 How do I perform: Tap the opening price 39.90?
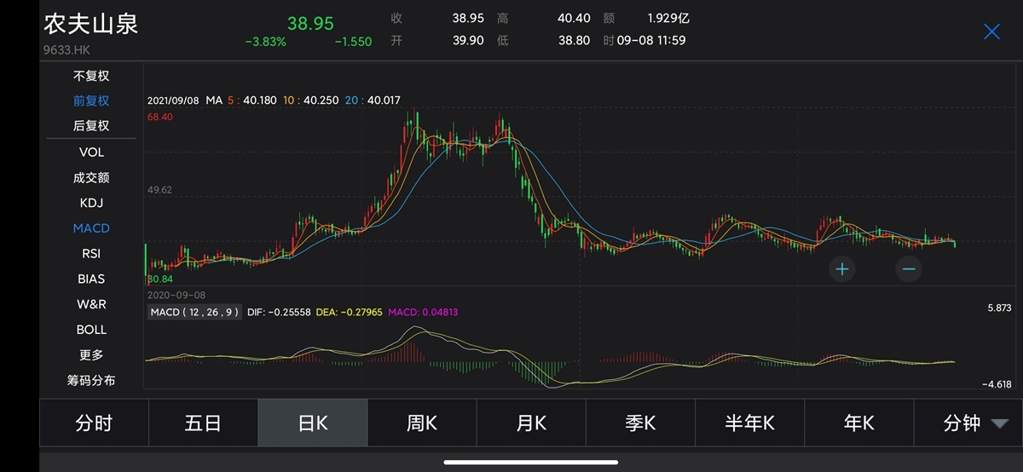[468, 40]
